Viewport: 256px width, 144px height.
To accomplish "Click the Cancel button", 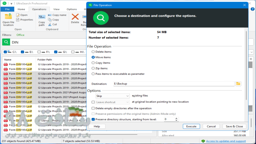I will click(x=211, y=126).
